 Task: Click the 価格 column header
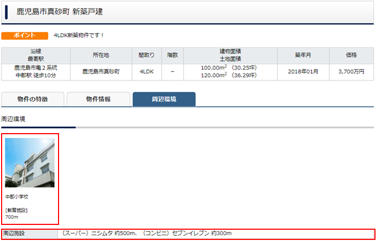(352, 55)
